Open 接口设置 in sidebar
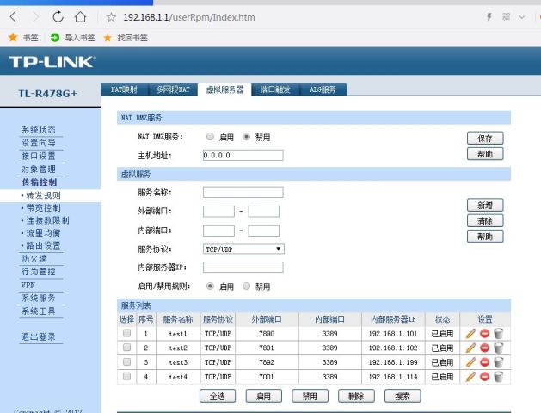Viewport: 541px width, 413px height. [39, 156]
